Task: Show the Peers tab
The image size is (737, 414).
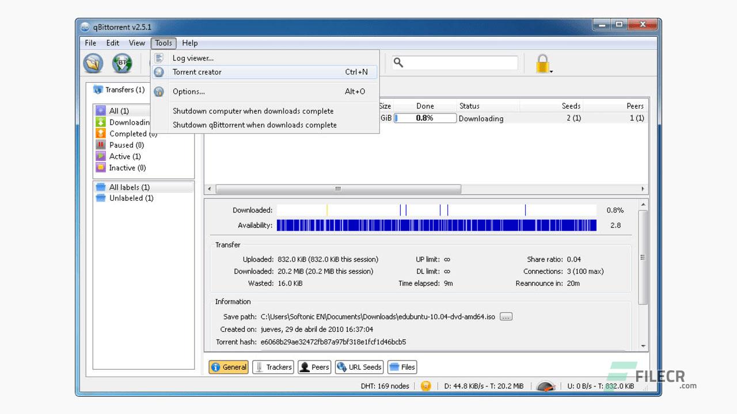Action: click(x=314, y=367)
